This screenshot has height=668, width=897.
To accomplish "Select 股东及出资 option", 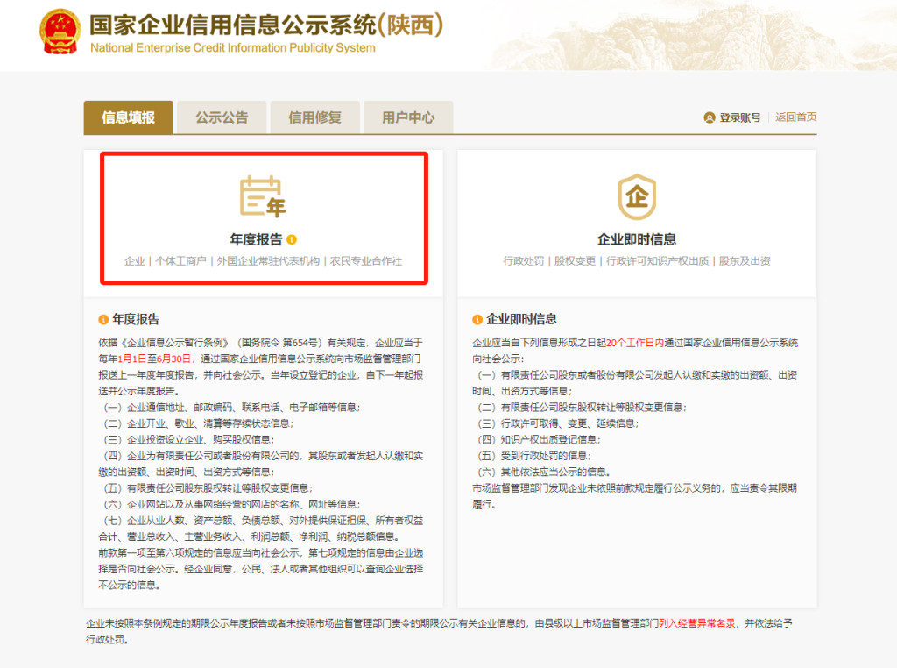I will 745,261.
